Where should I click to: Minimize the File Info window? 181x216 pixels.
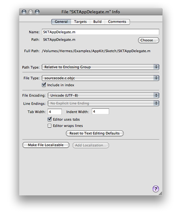30,12
